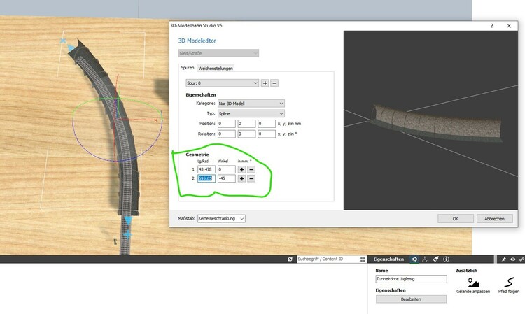The image size is (525, 314).
Task: Add geometry segment after row 1
Action: [241, 169]
